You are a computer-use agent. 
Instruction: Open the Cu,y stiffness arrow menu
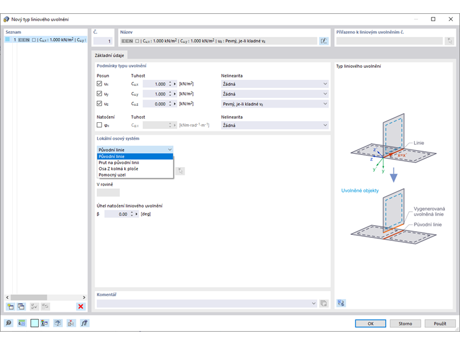175,94
